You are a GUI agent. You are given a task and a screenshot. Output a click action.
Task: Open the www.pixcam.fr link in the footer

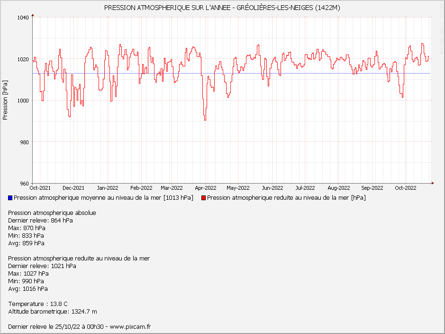[129, 326]
